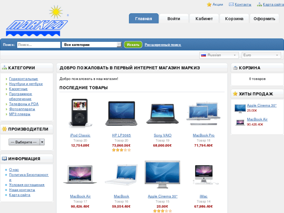Switch to the Главная tab
Screen dimensions: 284x213
144,18
